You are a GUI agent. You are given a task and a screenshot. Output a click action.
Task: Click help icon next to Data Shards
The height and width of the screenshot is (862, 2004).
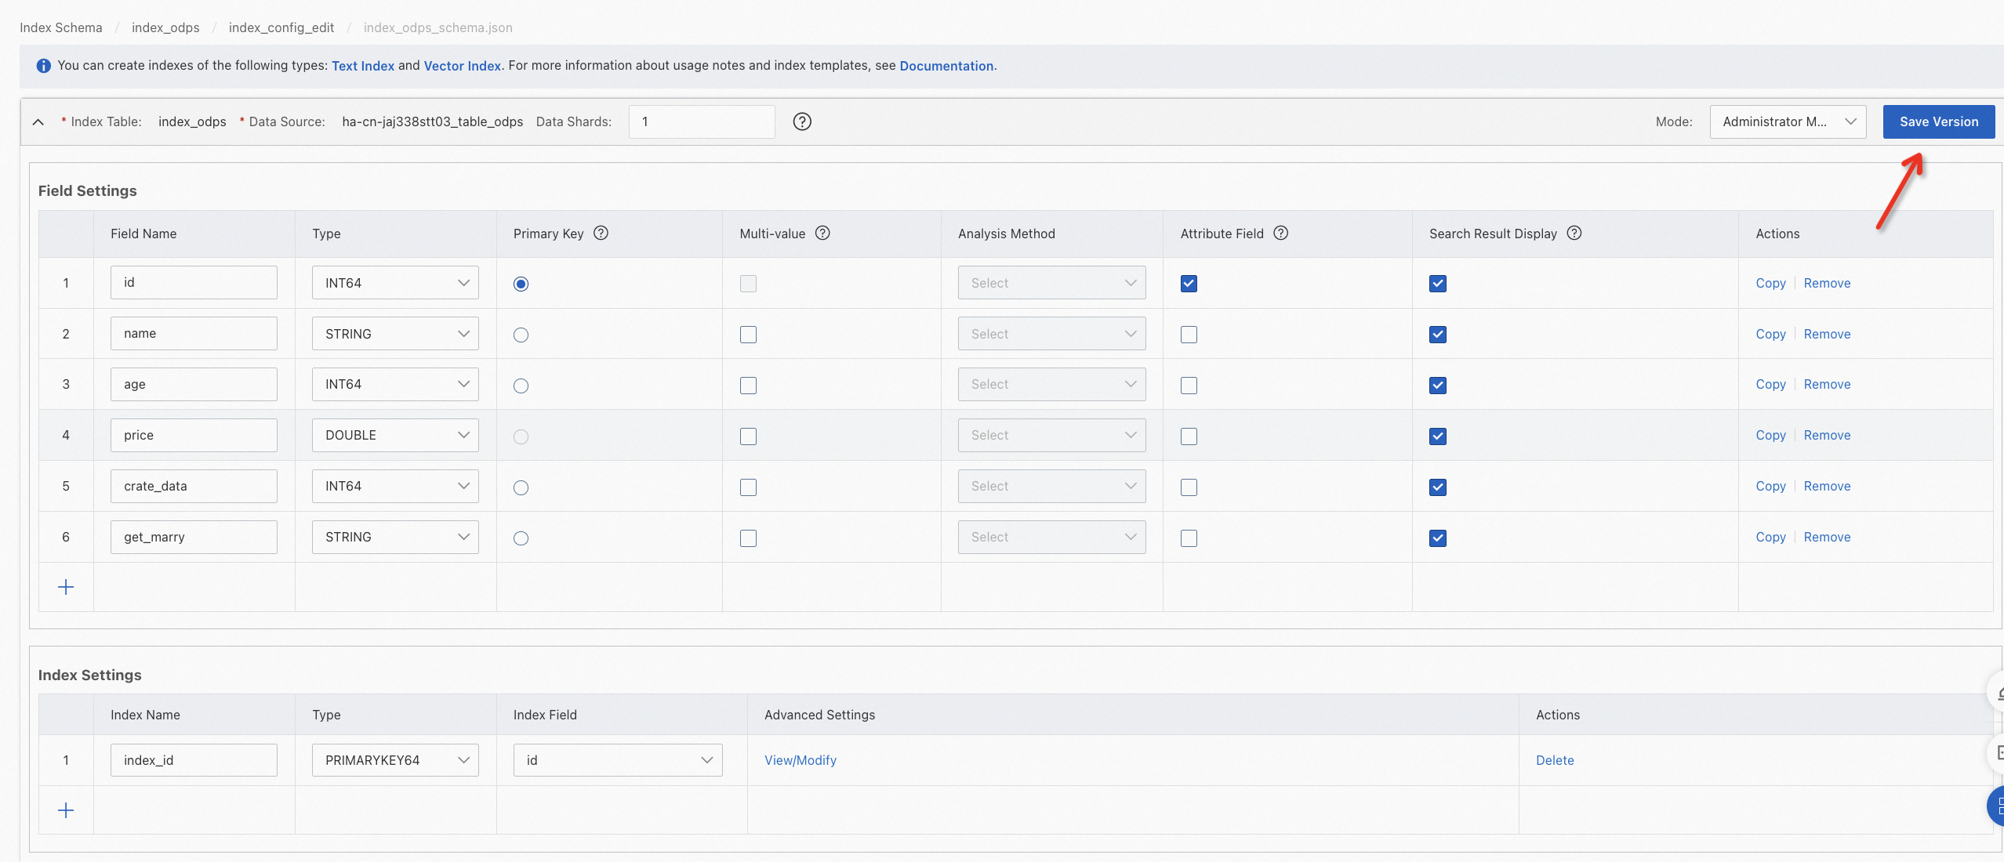[x=802, y=121]
